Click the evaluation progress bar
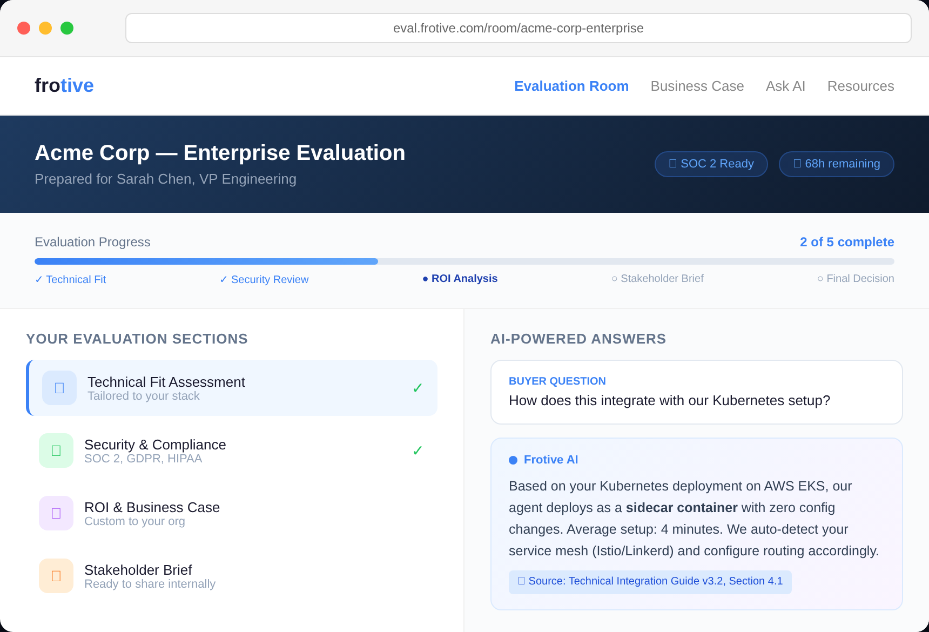929x632 pixels. pos(464,261)
